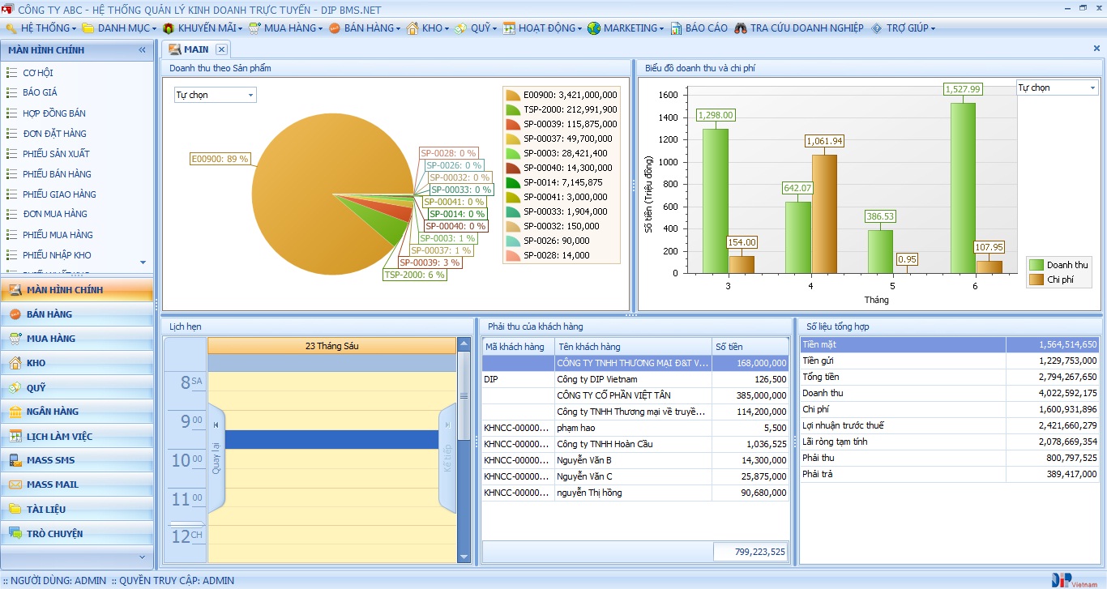
Task: Open the Hệ Thống menu
Action: [x=41, y=28]
